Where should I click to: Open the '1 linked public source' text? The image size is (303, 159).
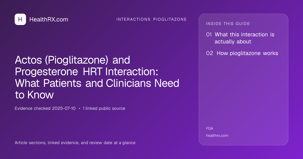[x=104, y=108]
